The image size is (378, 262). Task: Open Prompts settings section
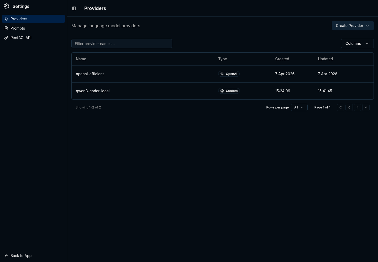[x=33, y=28]
